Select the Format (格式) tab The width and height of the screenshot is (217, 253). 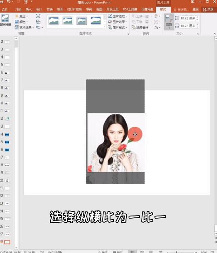tap(163, 9)
